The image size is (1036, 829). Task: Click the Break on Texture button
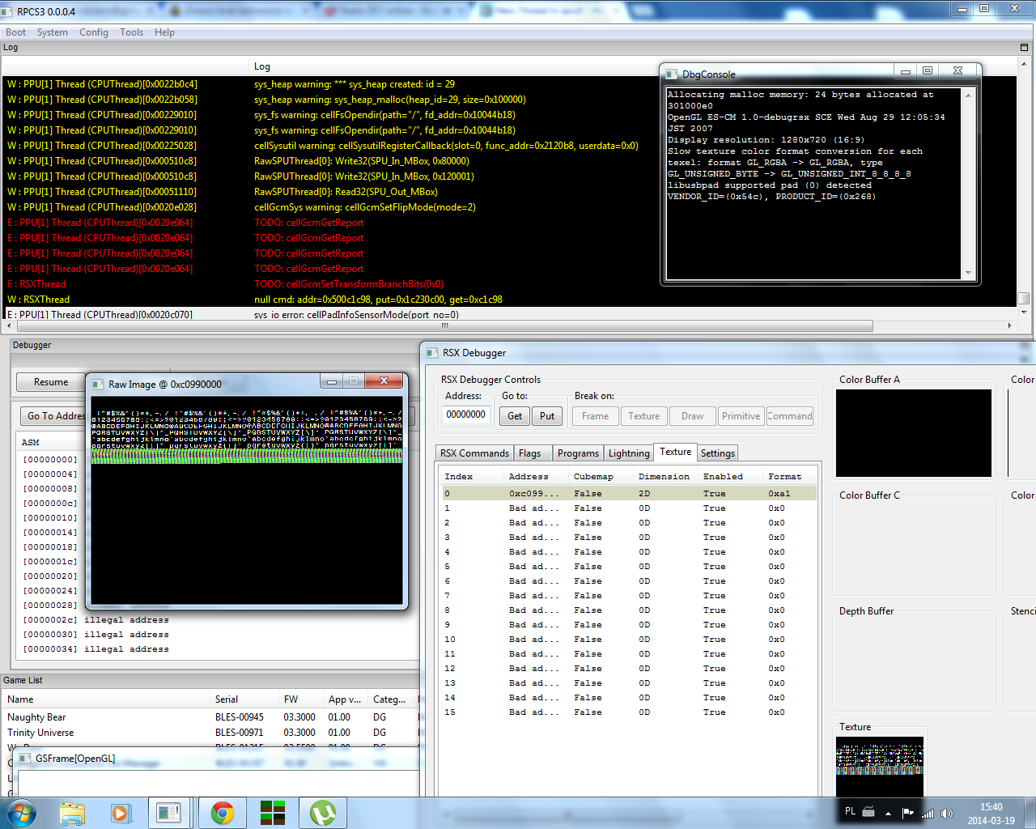point(643,416)
